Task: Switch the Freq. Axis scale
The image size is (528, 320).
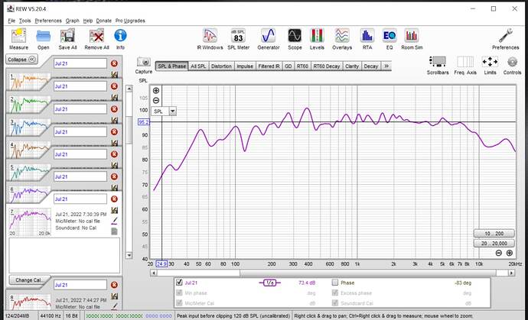Action: [465, 65]
